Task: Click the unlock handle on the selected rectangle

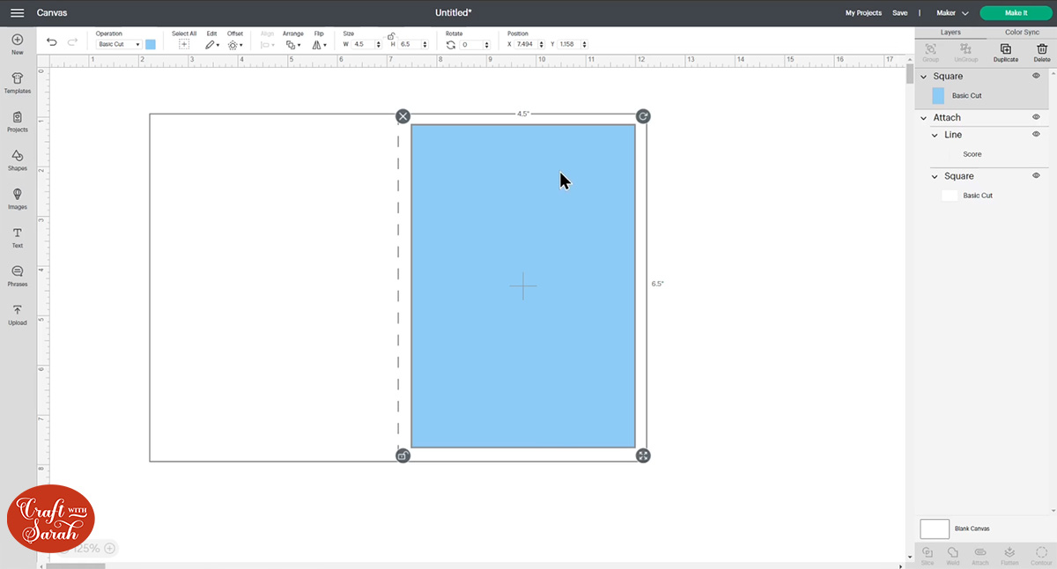Action: 403,455
